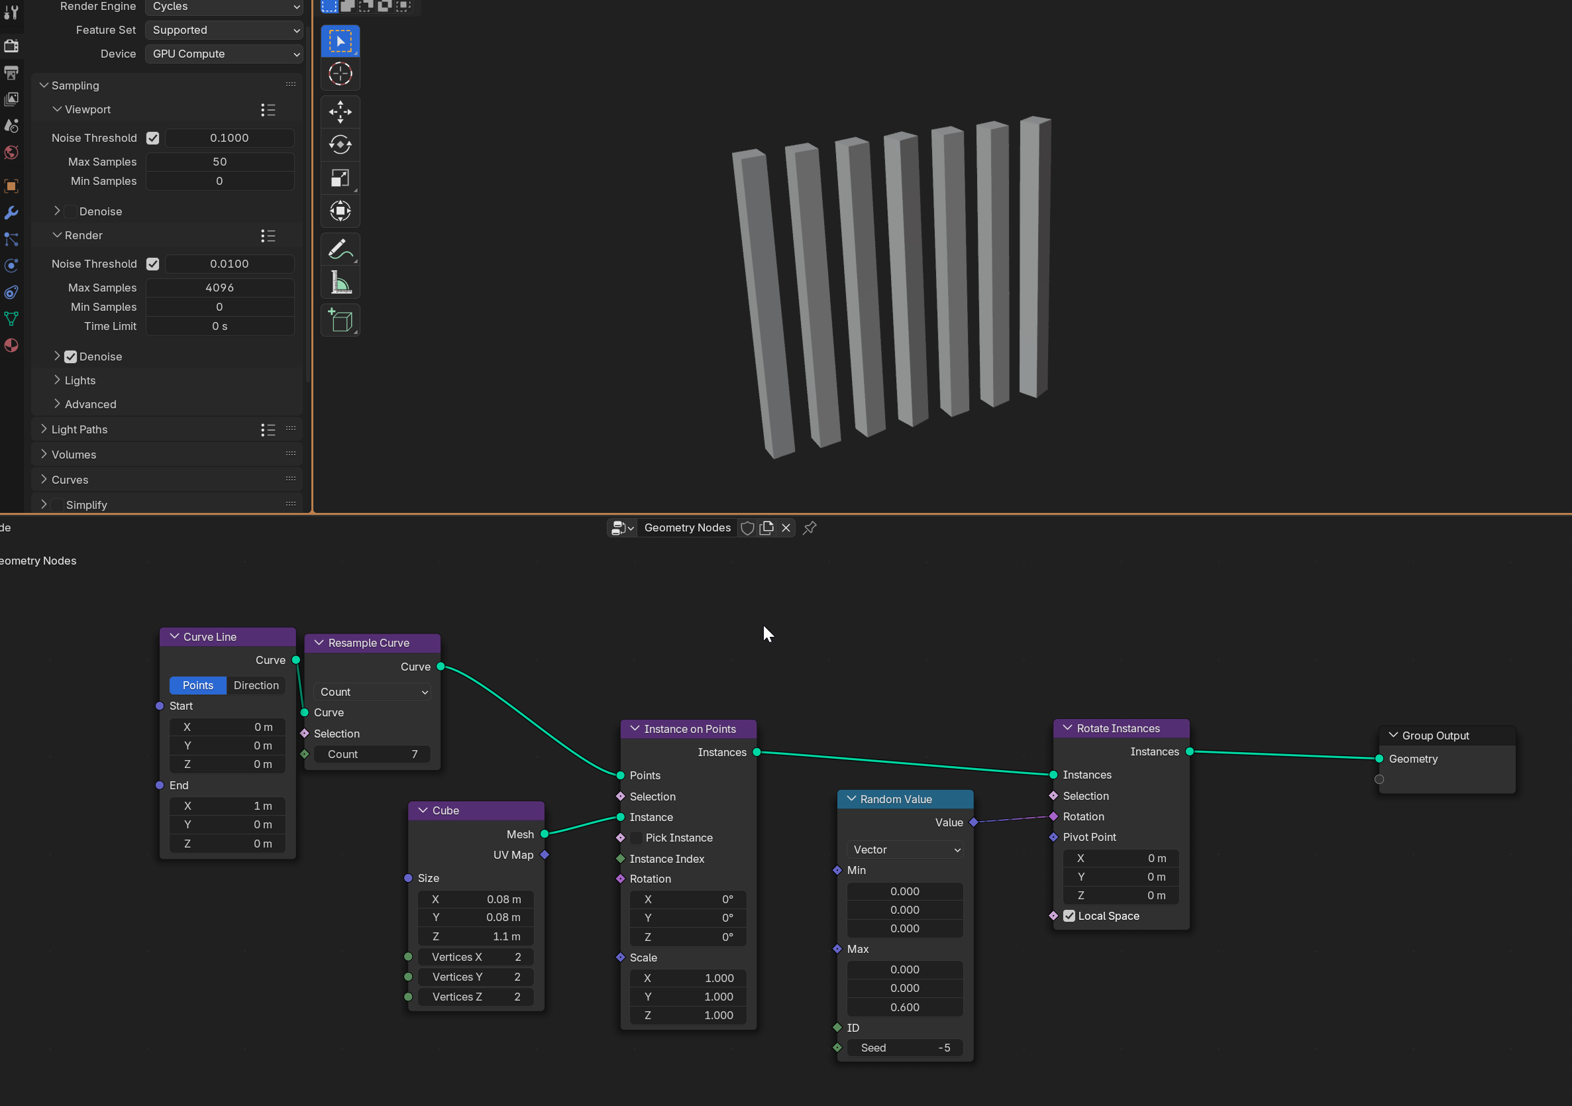Select the Transform tool
This screenshot has width=1572, height=1106.
click(x=341, y=211)
